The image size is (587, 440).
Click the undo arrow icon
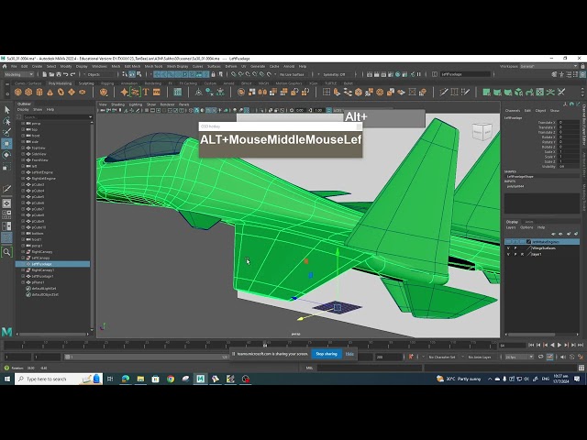[65, 74]
